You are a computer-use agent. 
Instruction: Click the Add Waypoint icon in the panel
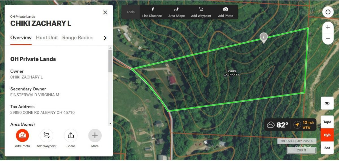pos(46,135)
